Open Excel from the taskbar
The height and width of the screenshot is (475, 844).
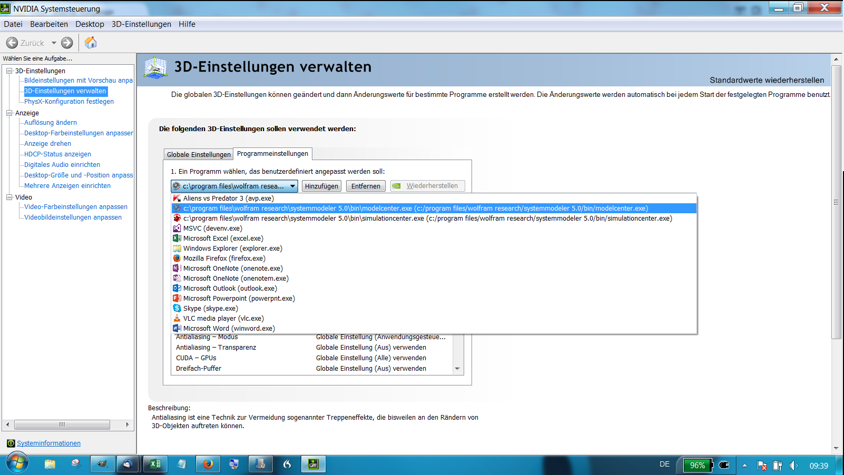tap(155, 464)
